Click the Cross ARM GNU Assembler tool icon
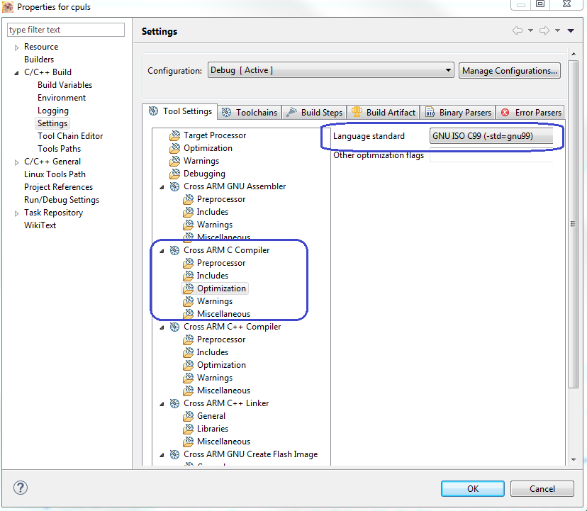 (x=174, y=186)
